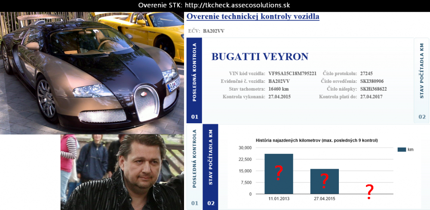Click sticker number SKHi368622
The image size is (430, 210).
(373, 89)
